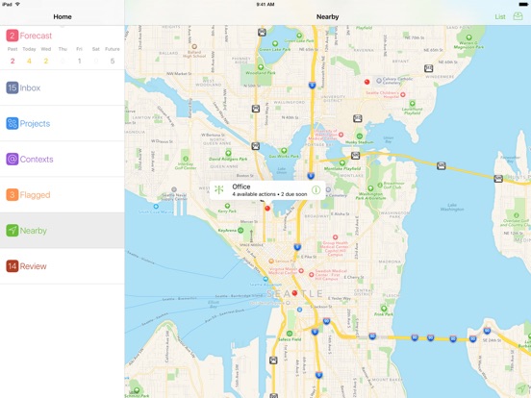
Task: Select the Past column in Forecast
Action: click(x=13, y=56)
